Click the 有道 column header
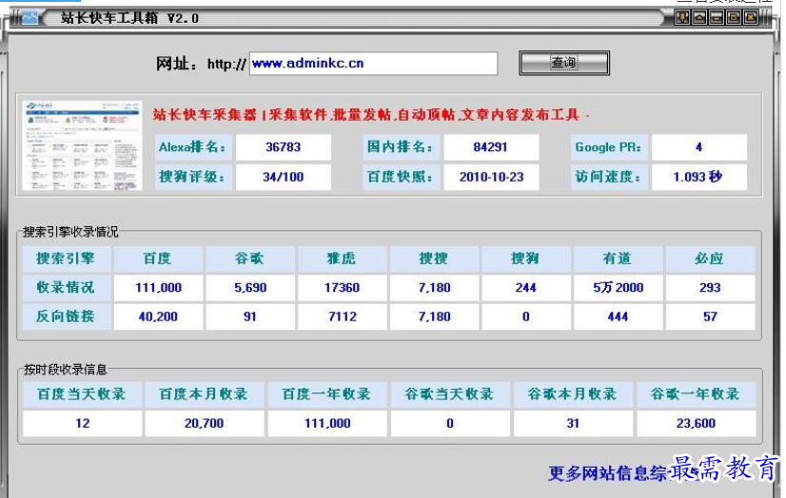Viewport: 786px width, 498px height. pos(619,259)
